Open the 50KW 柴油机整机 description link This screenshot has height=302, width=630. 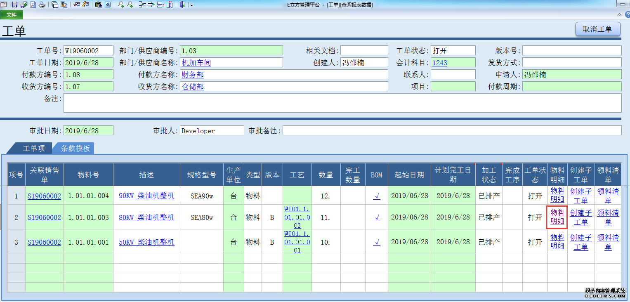[146, 242]
